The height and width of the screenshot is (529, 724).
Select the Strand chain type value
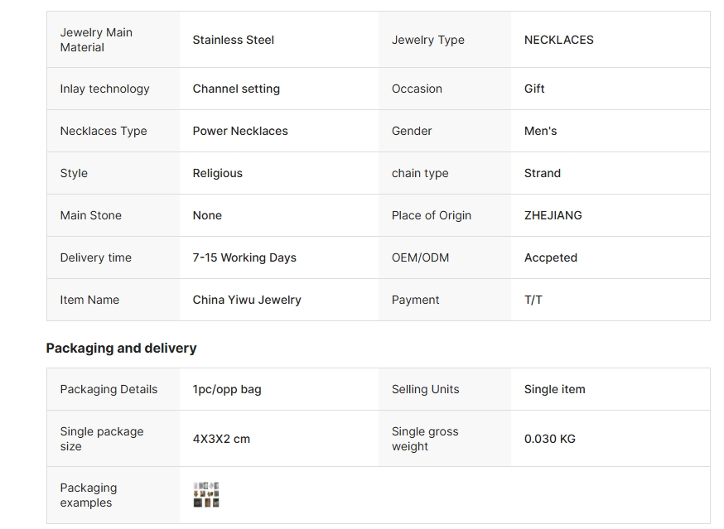(x=542, y=173)
